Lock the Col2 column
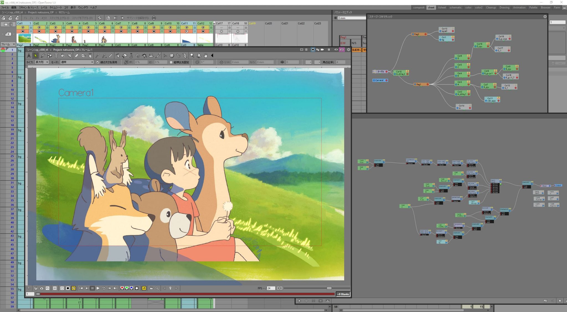This screenshot has height=312, width=567. 47,27
